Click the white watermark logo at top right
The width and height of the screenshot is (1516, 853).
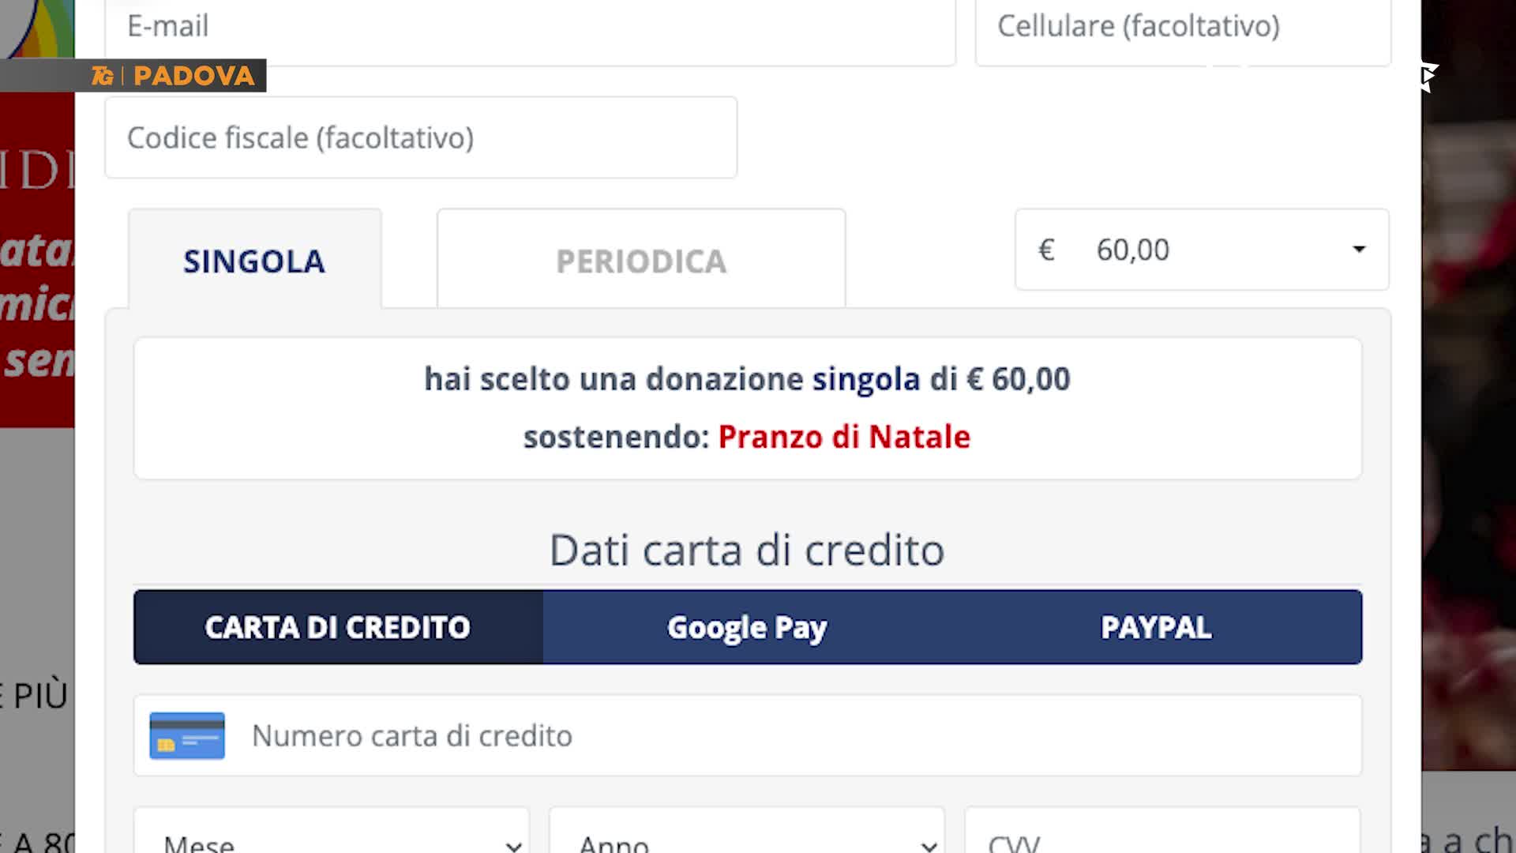[x=1428, y=76]
